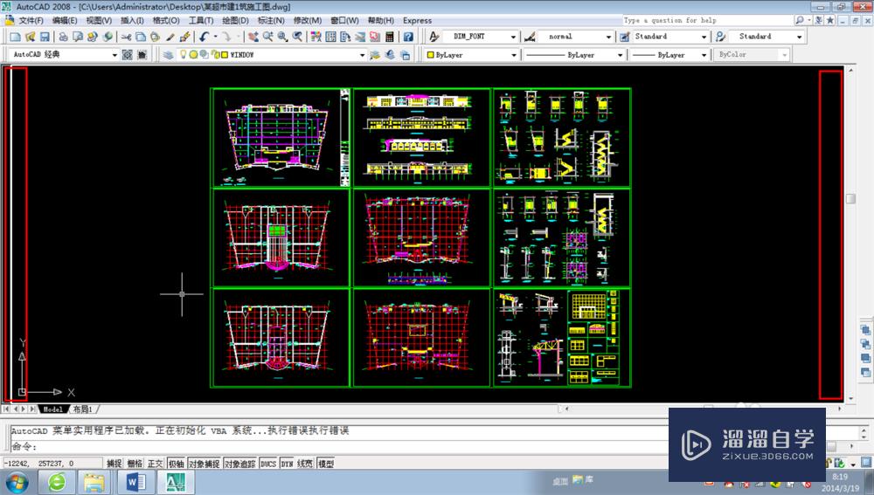The height and width of the screenshot is (495, 874).
Task: Click the Table Style icon beside Standard
Action: point(625,37)
